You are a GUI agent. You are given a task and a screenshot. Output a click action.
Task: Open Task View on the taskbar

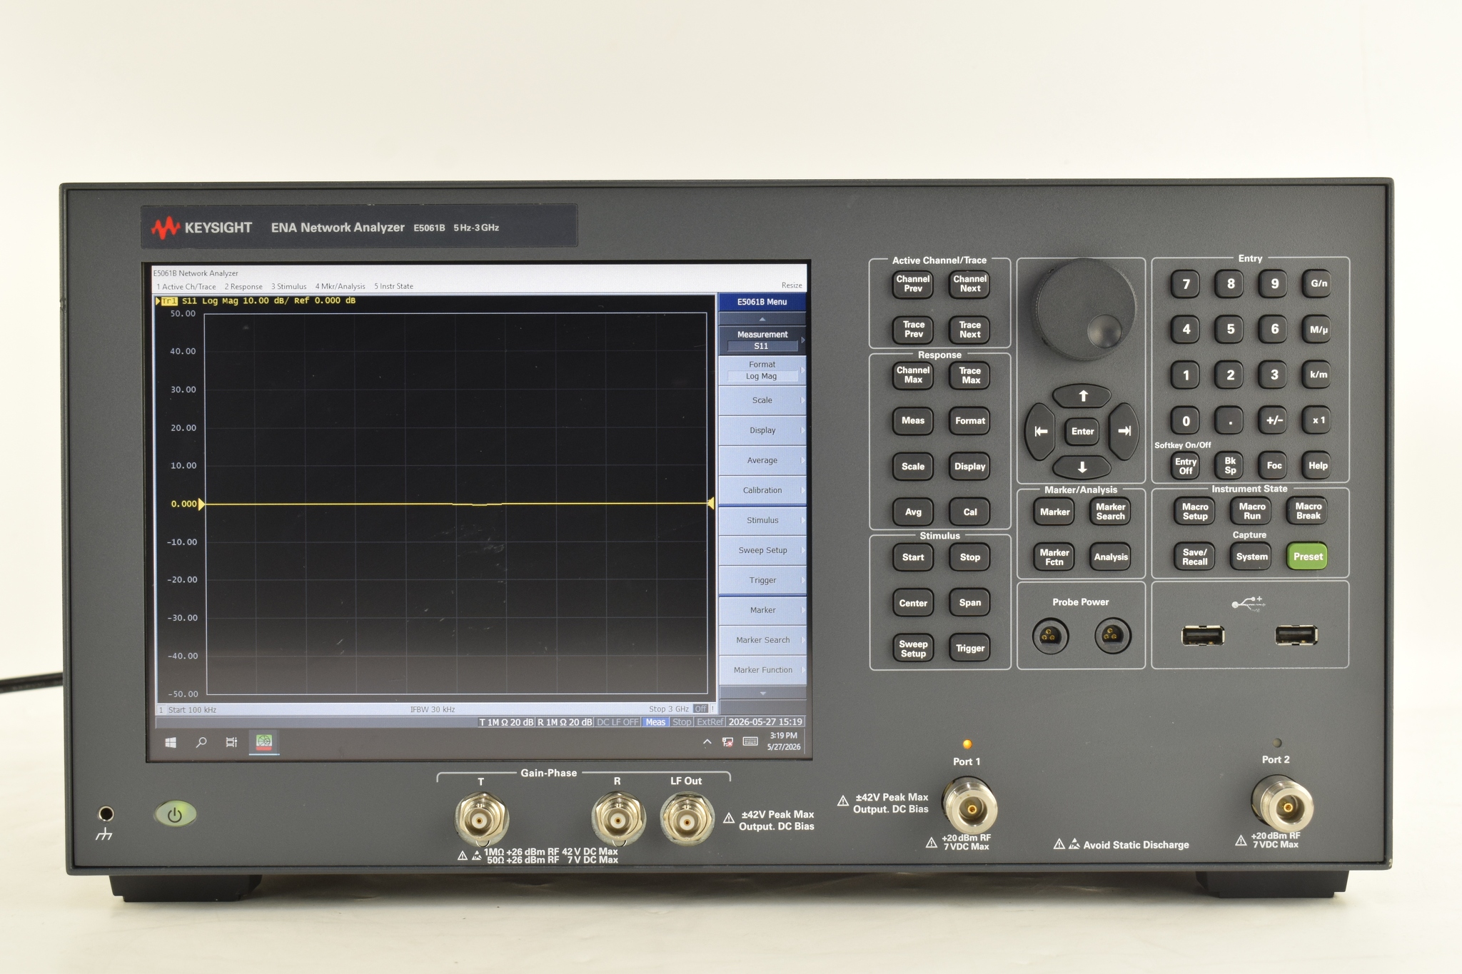[x=231, y=743]
